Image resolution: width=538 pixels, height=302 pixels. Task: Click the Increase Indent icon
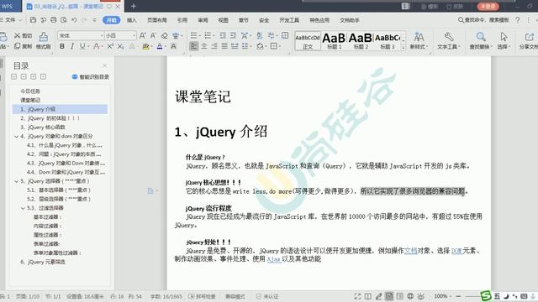pos(233,35)
